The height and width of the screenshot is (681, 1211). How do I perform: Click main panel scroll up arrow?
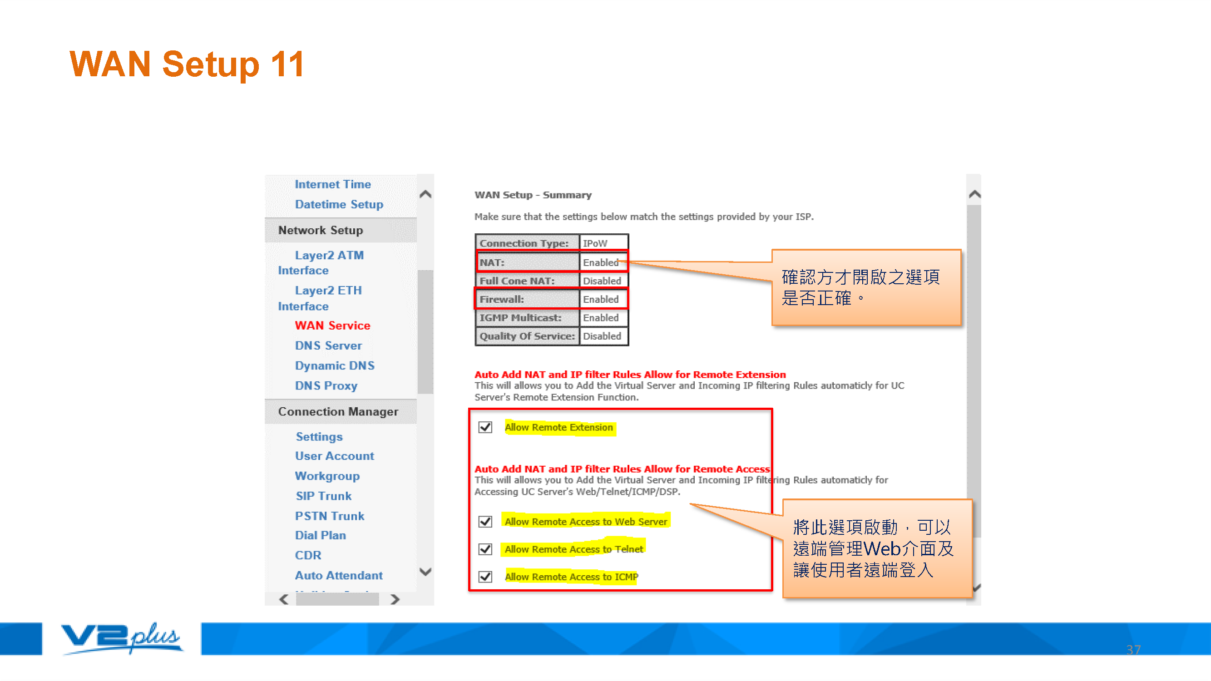pos(974,194)
